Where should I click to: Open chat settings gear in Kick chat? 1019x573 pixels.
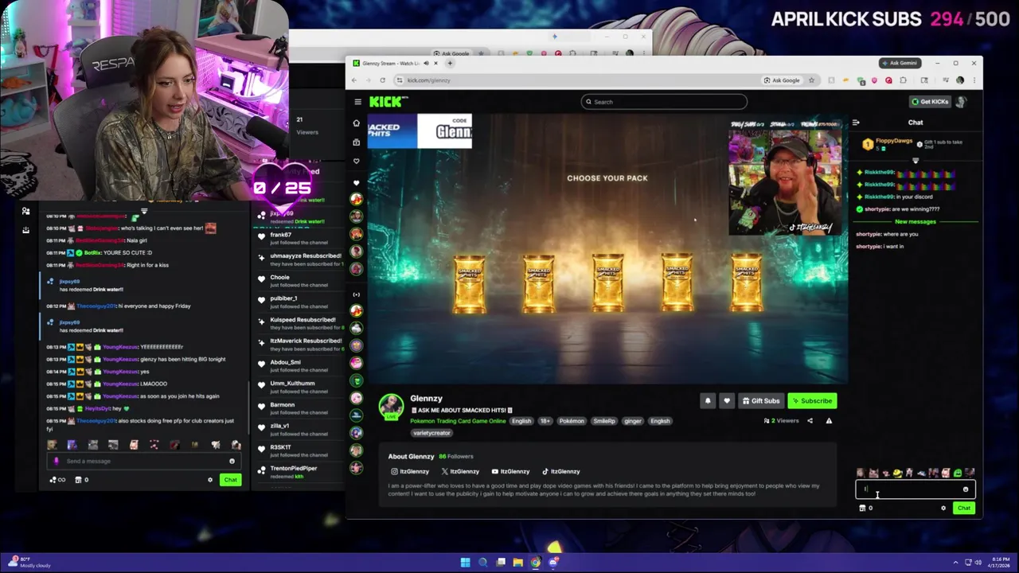[x=943, y=509]
